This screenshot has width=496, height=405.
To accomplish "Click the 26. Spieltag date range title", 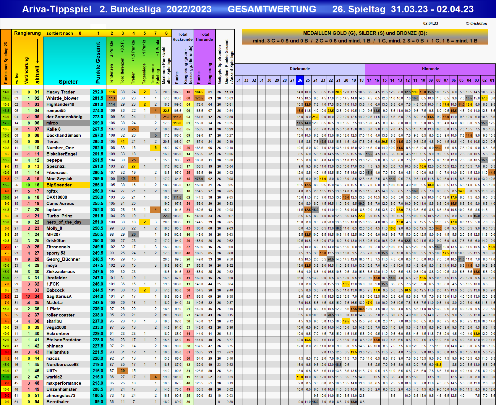I will click(403, 9).
